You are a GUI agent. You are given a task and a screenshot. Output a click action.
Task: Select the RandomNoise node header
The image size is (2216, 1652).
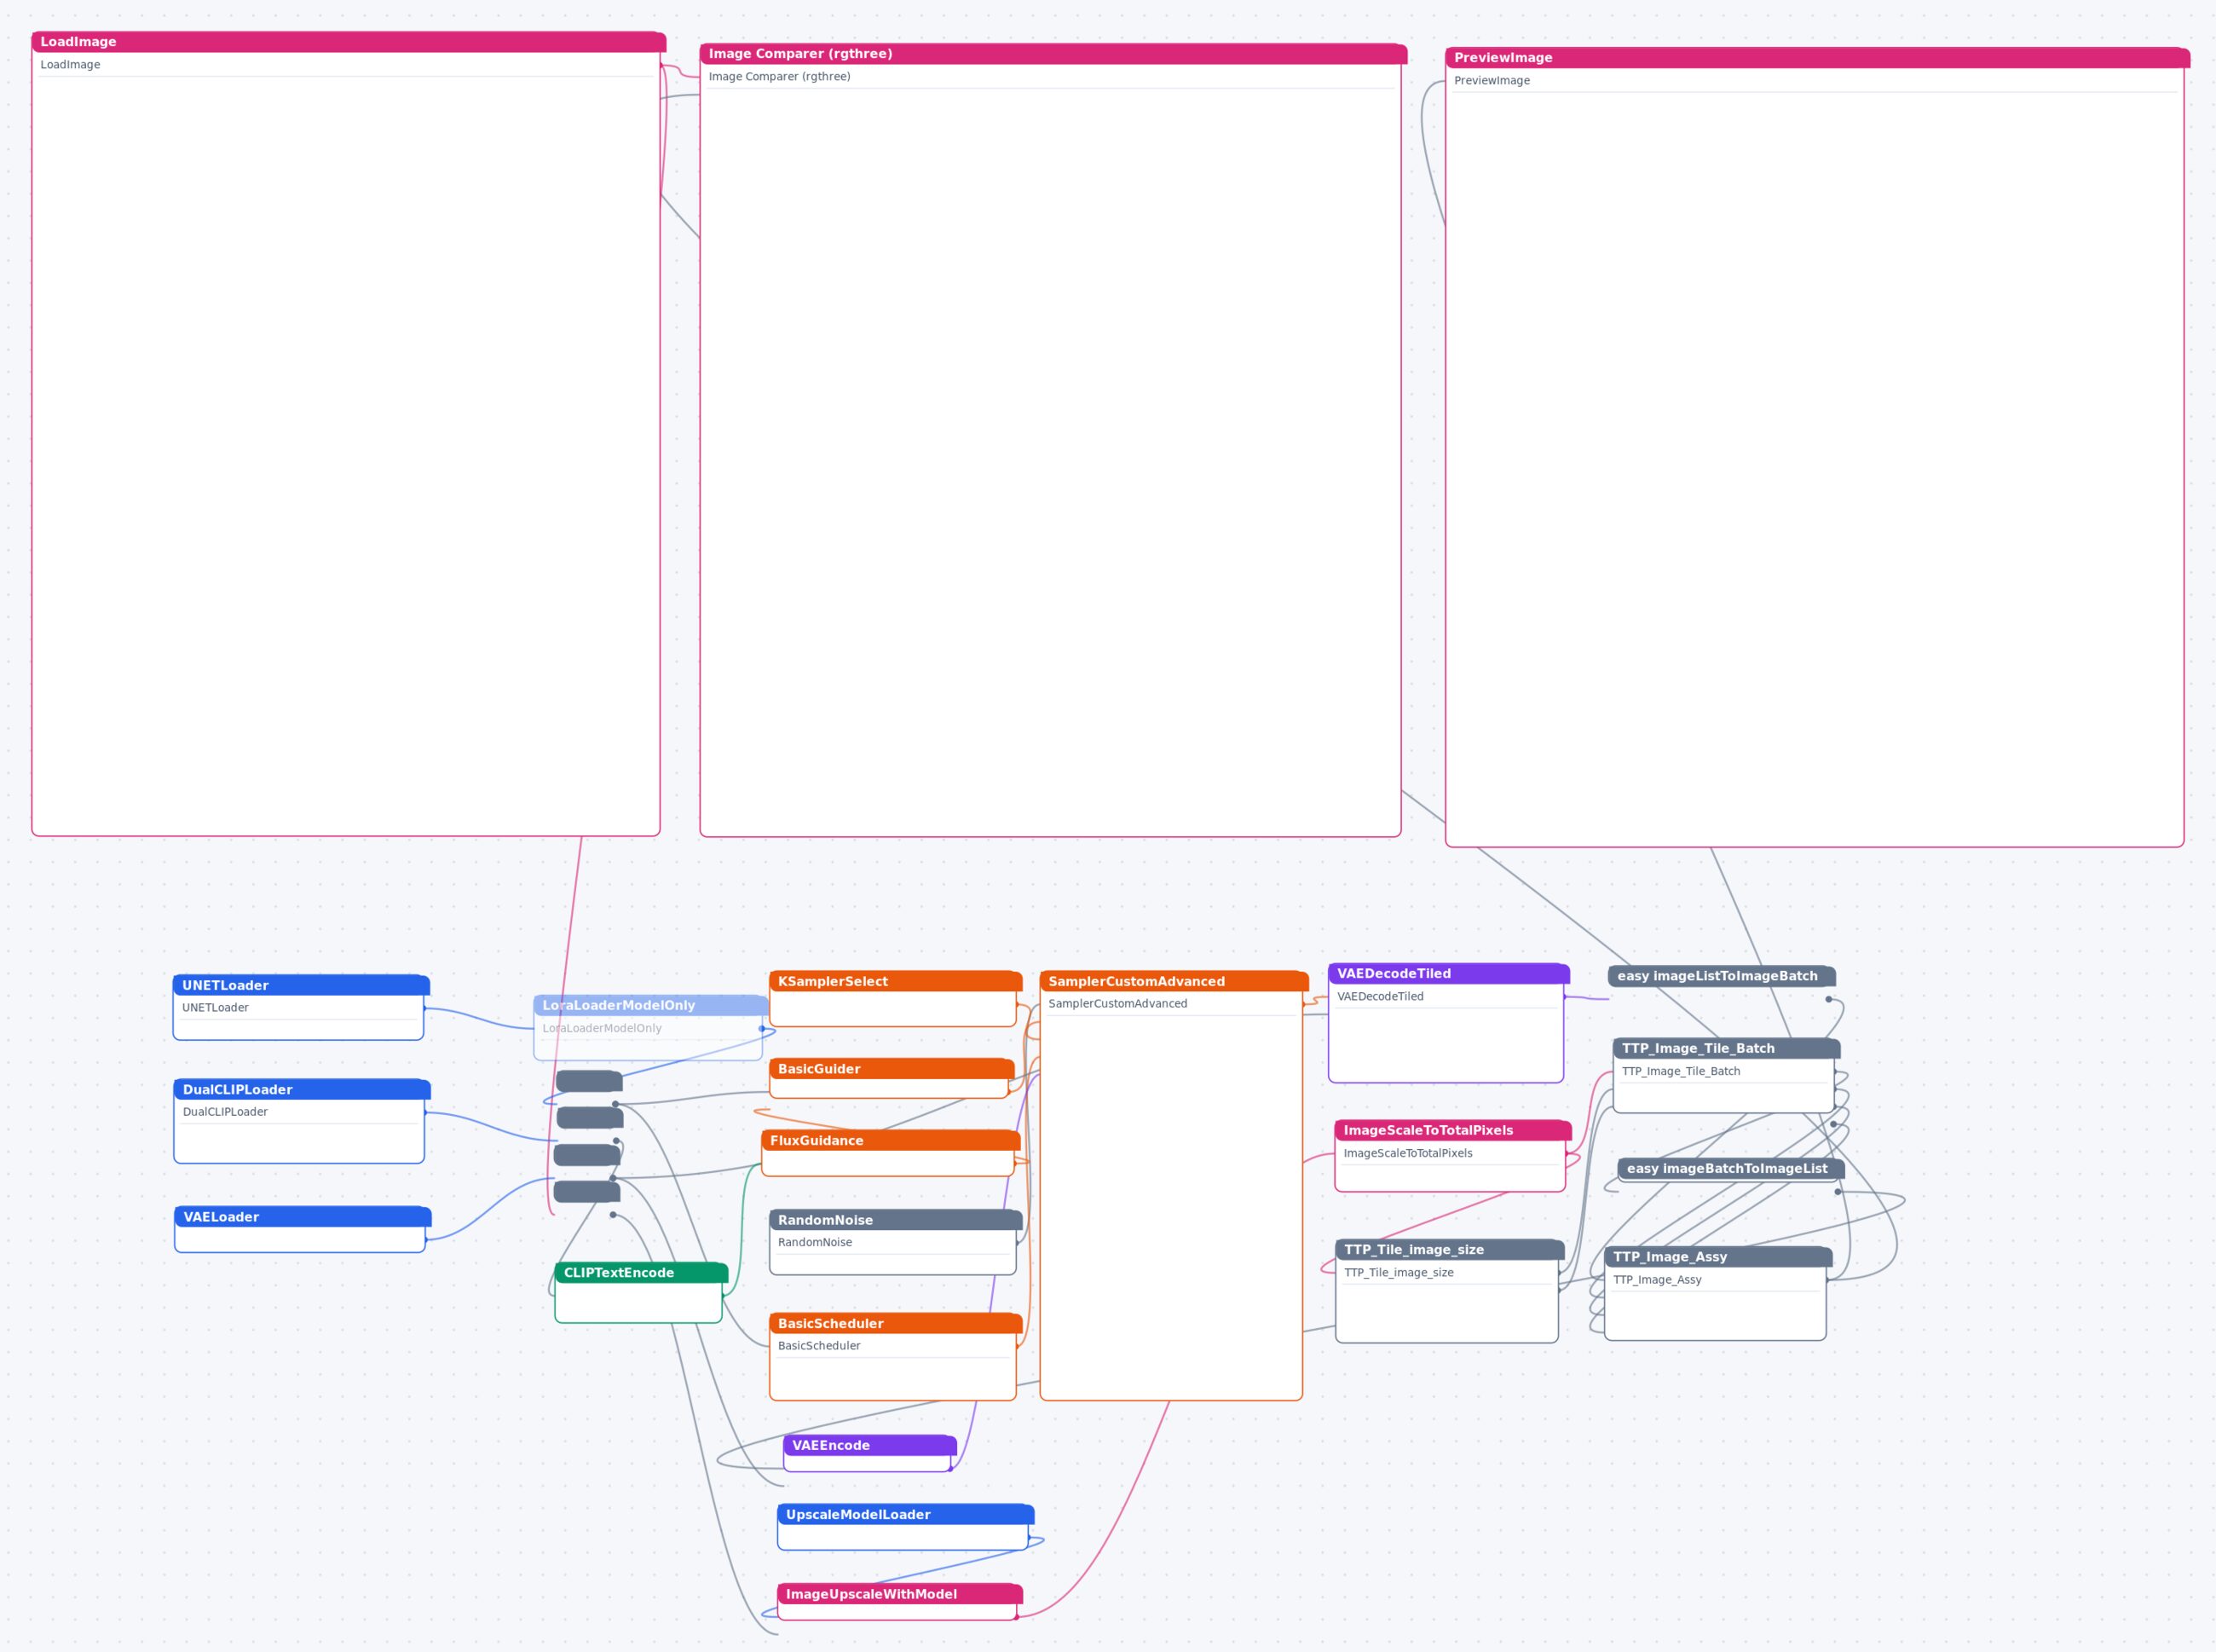(x=896, y=1220)
